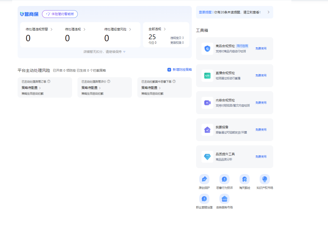Click the 职业索赔治理 icon

pos(204,199)
